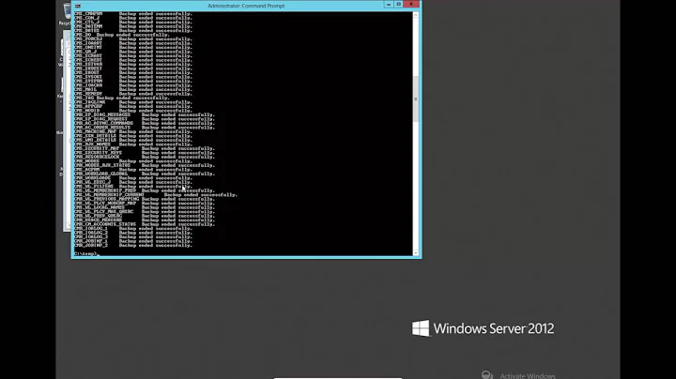Click the CMR_SP_DIAG_MESSAGES backup line
The image size is (676, 379).
click(x=145, y=115)
